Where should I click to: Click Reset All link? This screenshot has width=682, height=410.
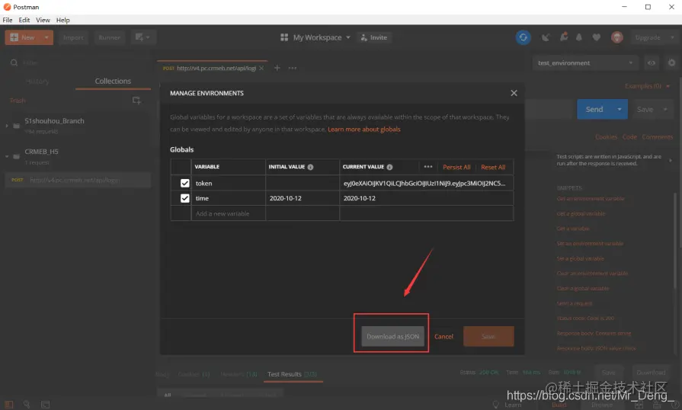(x=493, y=167)
